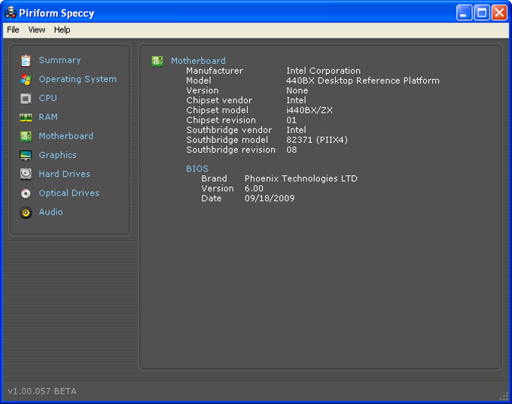Open the Operating System section

click(78, 79)
